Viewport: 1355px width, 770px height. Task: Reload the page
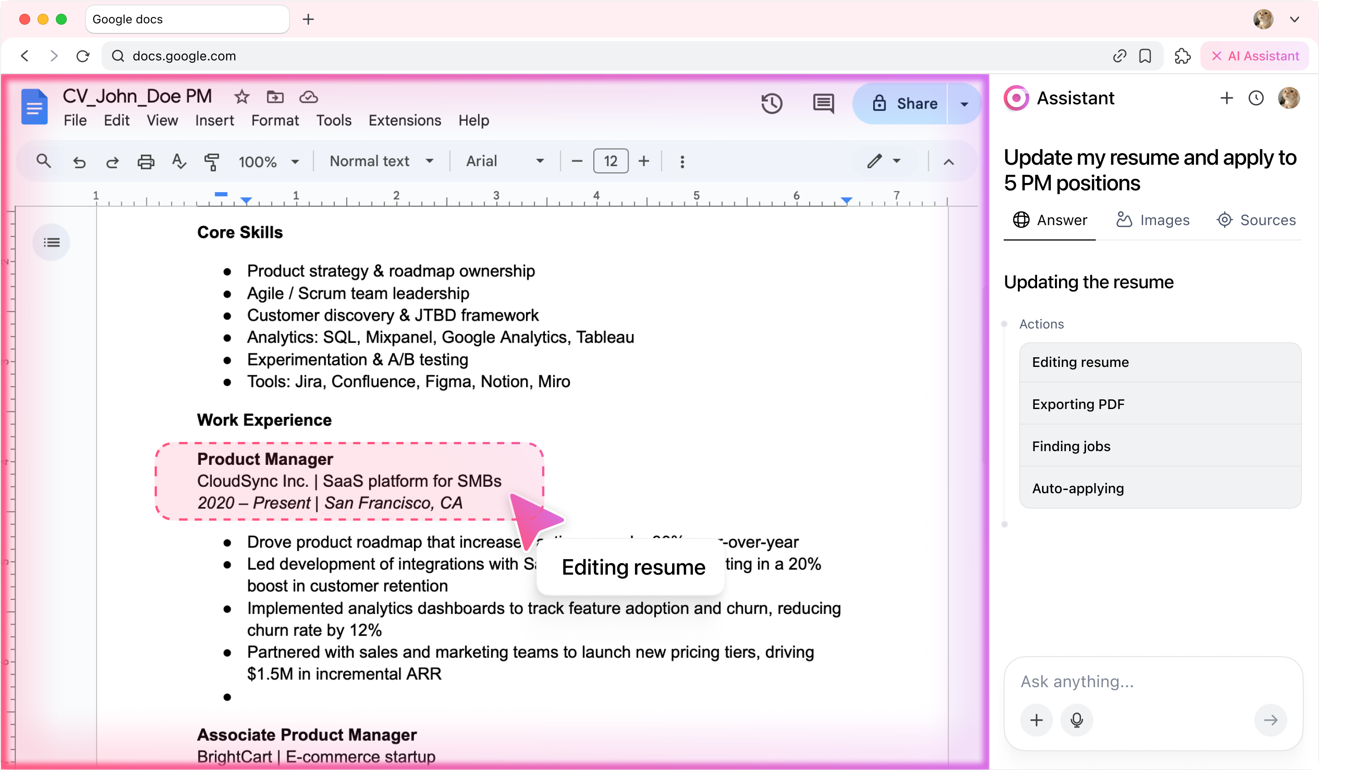pyautogui.click(x=83, y=56)
